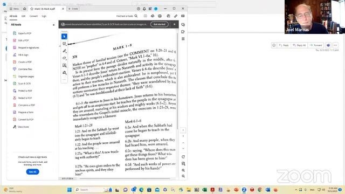Open Adobe Acrobat from the taskbar
The width and height of the screenshot is (345, 194).
click(212, 190)
